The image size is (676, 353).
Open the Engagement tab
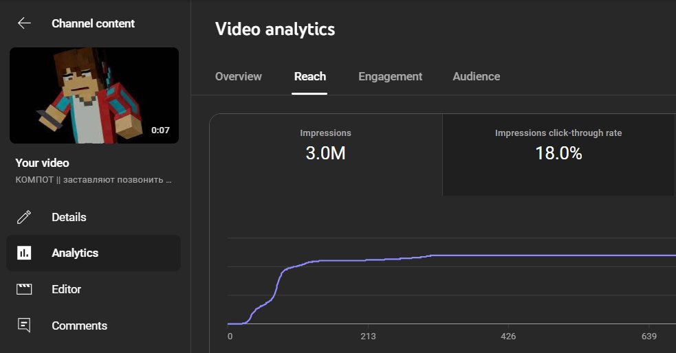pos(390,76)
